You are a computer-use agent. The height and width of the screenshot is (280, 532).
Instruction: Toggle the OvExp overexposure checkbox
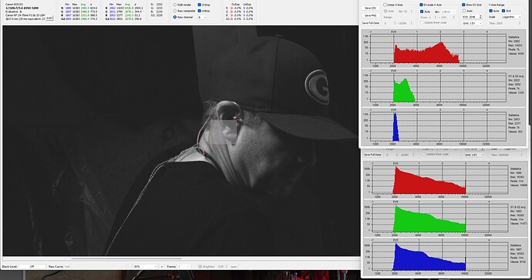tap(200, 5)
